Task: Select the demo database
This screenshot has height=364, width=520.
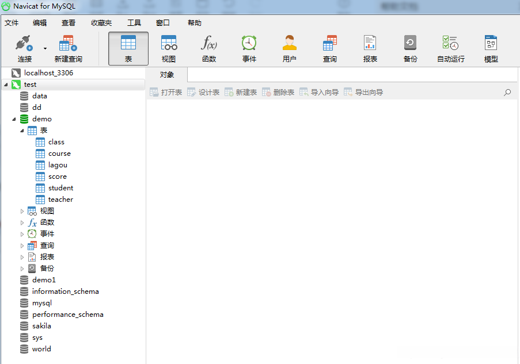Action: 42,119
